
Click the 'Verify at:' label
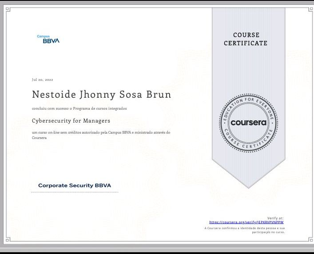coord(275,218)
